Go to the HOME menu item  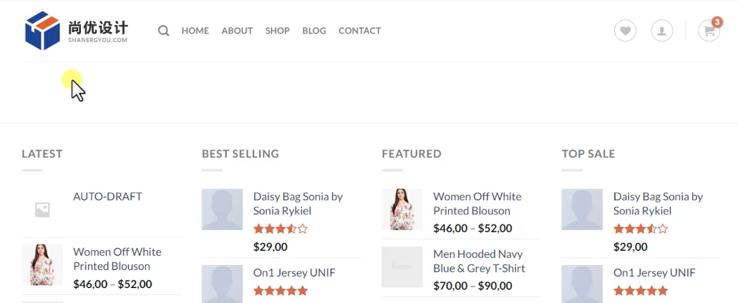pos(195,31)
